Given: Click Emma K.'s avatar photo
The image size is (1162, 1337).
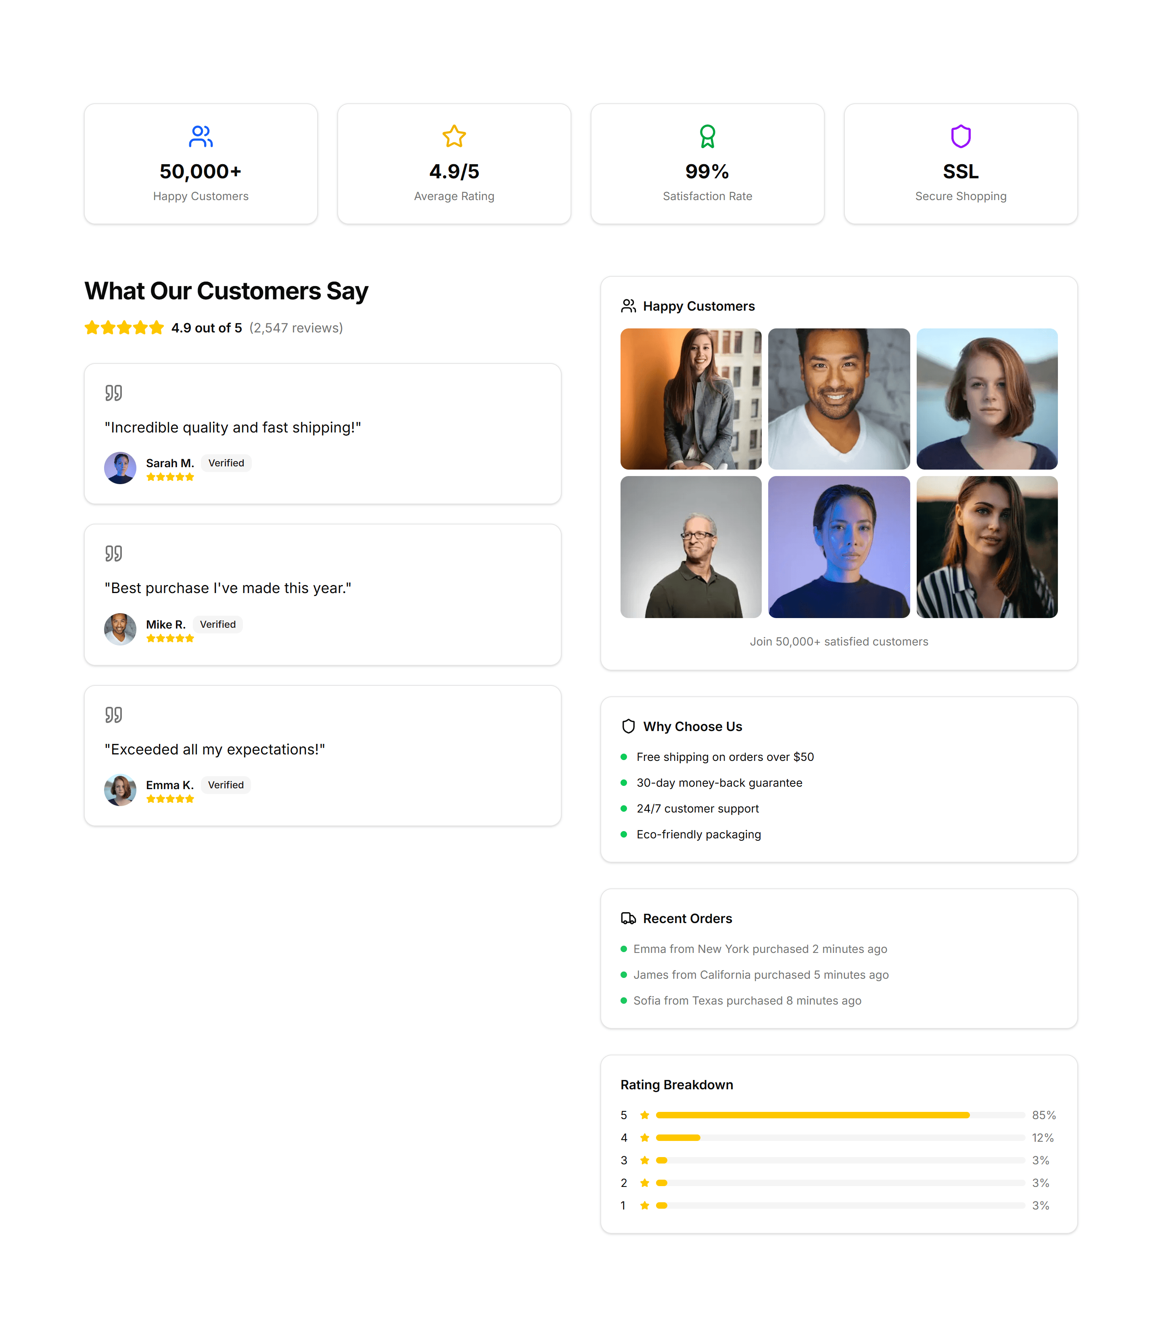Looking at the screenshot, I should [x=120, y=790].
